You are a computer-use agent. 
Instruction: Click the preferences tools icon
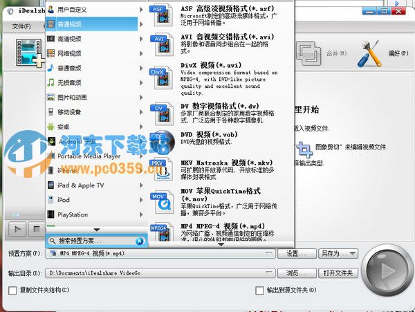pyautogui.click(x=369, y=53)
